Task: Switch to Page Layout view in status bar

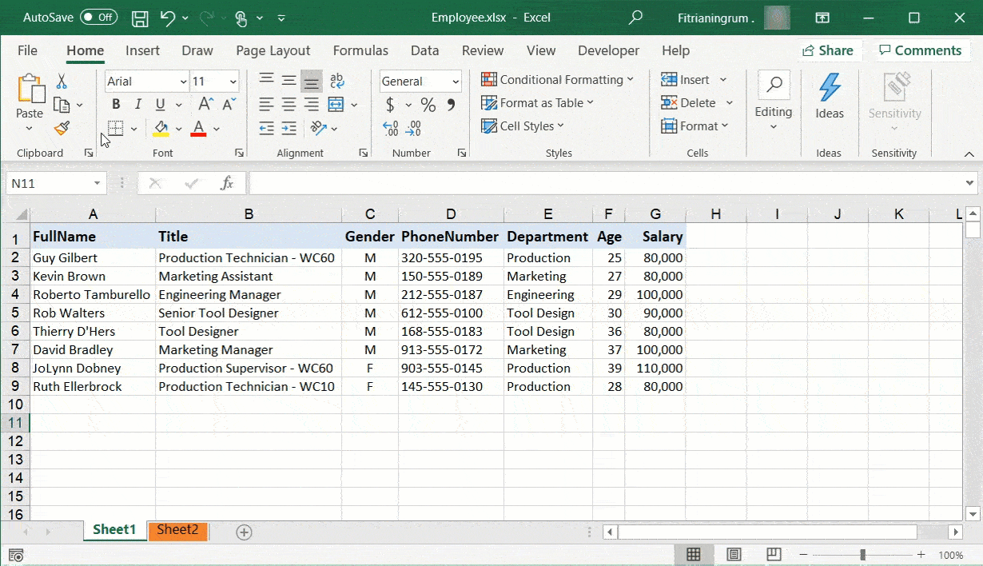Action: (734, 555)
